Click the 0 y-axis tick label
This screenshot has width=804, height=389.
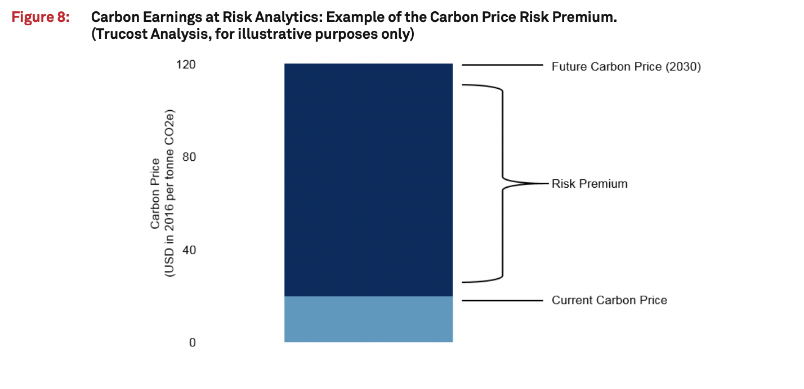192,342
